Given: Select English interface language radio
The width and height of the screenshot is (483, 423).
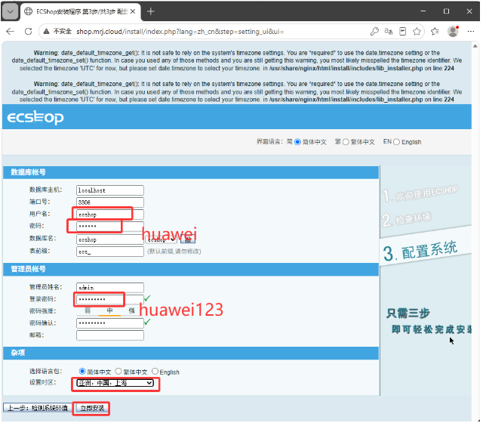Looking at the screenshot, I should pyautogui.click(x=397, y=142).
